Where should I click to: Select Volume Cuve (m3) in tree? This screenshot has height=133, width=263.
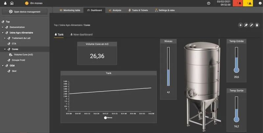[23, 55]
